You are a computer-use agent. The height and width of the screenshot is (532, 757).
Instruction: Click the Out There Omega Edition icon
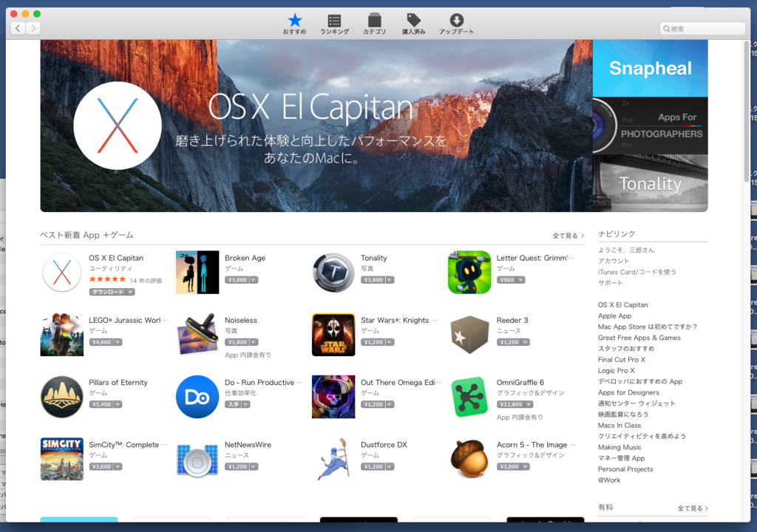[x=333, y=397]
